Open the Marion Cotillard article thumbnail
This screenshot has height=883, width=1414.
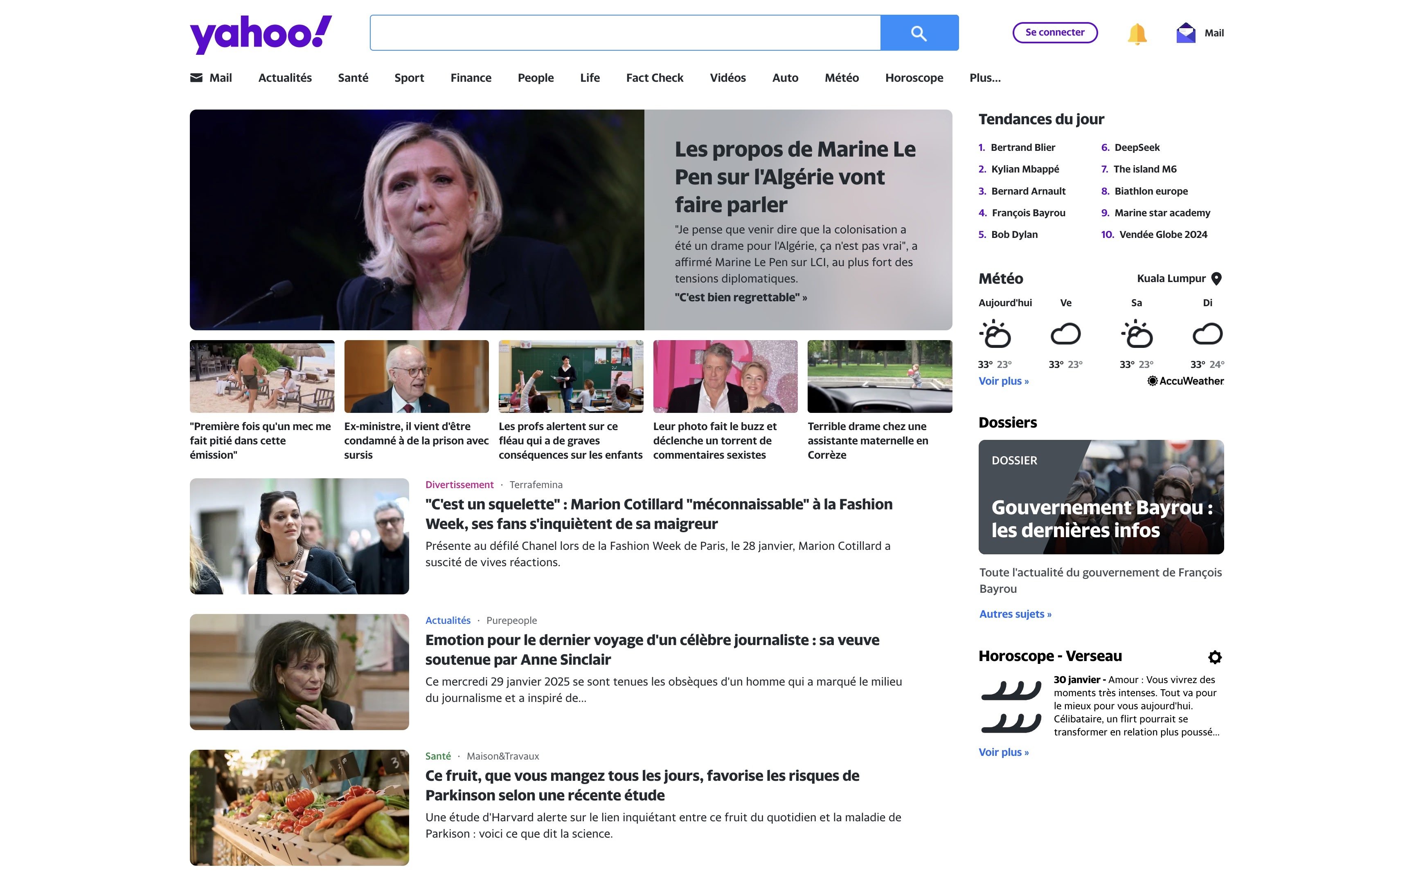299,536
